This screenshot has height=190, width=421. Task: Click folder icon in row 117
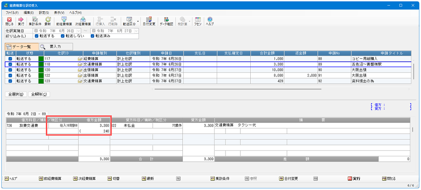80,59
